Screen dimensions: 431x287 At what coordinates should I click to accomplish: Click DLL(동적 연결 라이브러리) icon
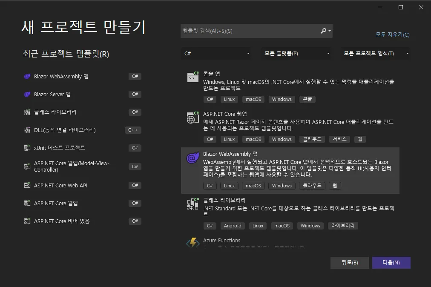[x=27, y=130]
